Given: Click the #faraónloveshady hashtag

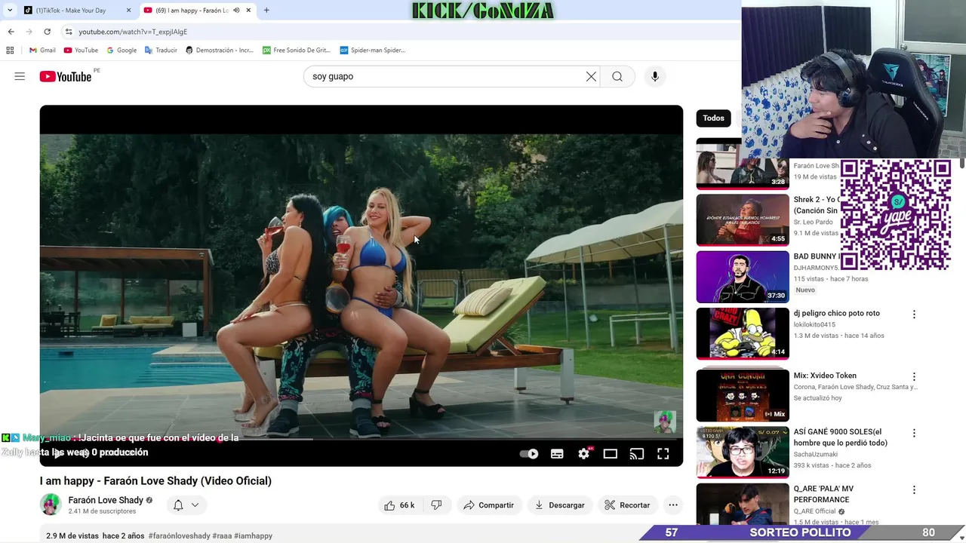Looking at the screenshot, I should coord(179,536).
